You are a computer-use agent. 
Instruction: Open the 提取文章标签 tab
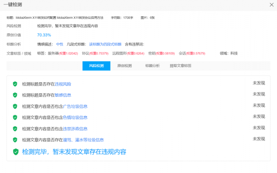180,66
